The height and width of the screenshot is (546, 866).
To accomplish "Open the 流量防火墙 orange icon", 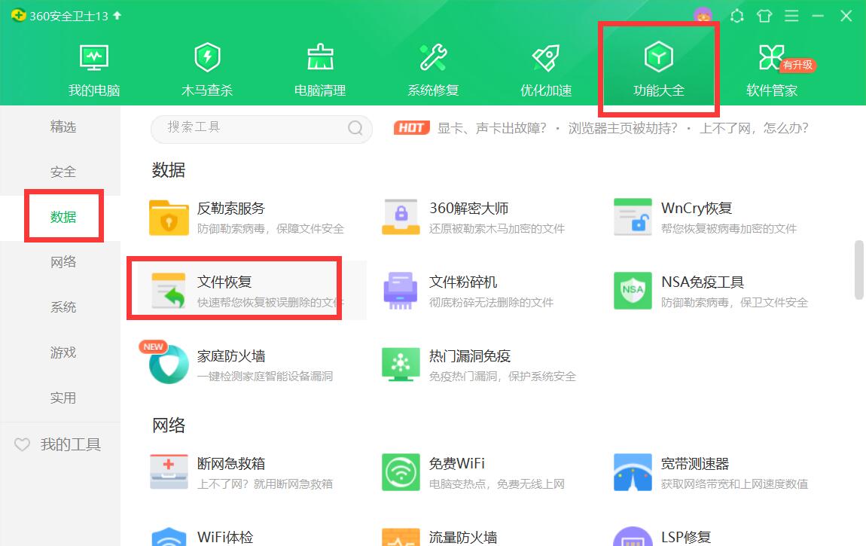I will tap(401, 537).
